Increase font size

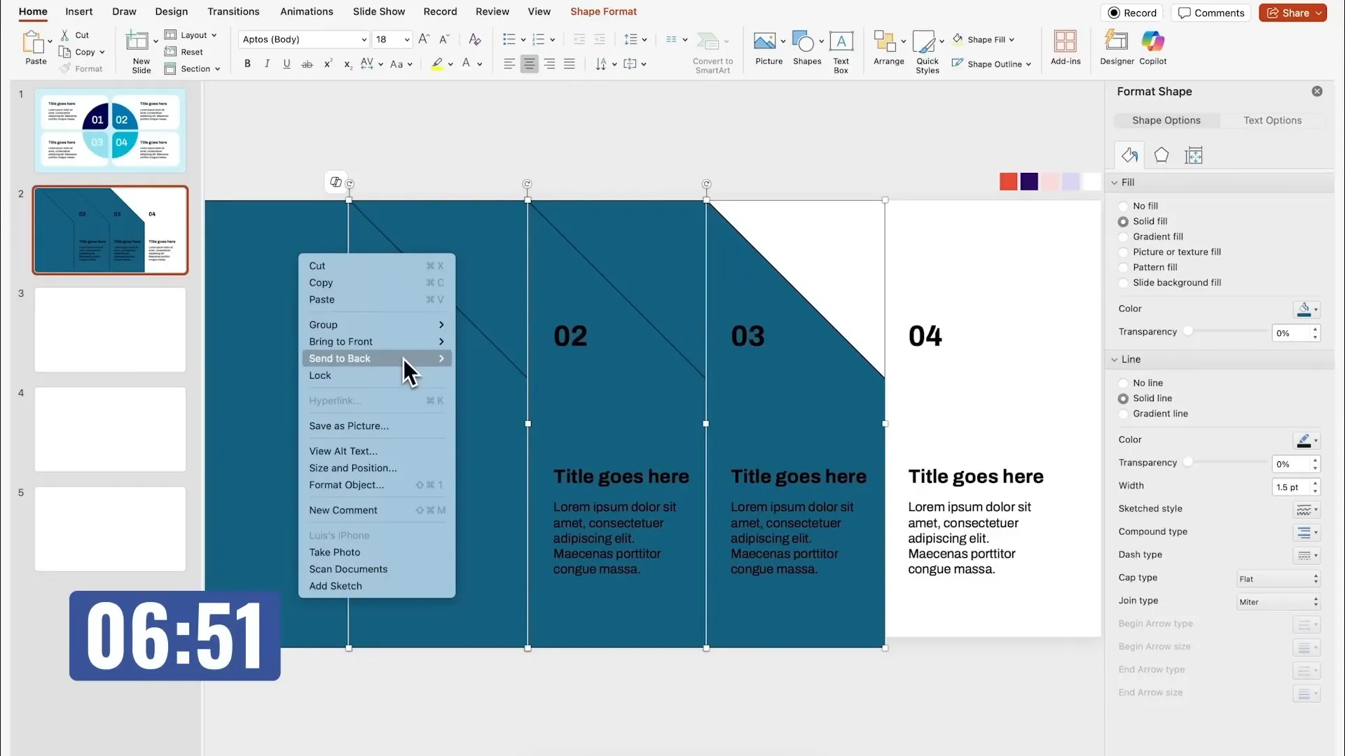(424, 39)
